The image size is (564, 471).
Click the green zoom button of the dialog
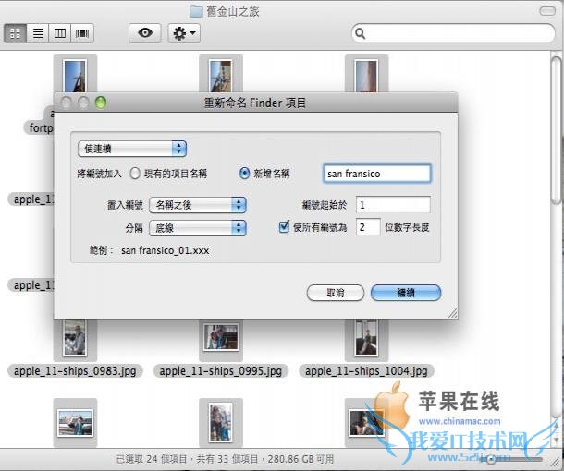[101, 103]
